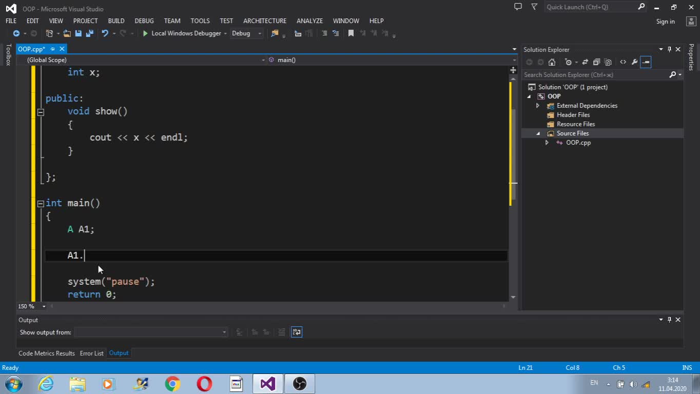Open the EDIT menu

click(x=33, y=21)
